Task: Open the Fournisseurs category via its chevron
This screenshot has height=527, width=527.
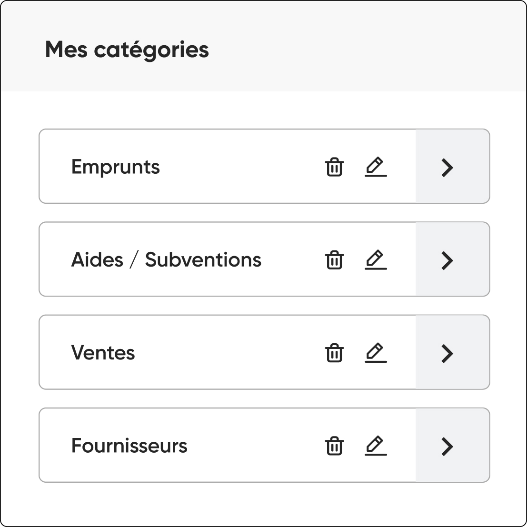Action: [447, 447]
